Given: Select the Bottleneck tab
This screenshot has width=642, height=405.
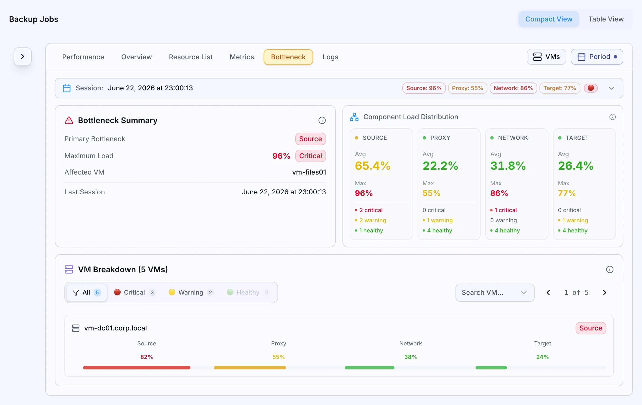Looking at the screenshot, I should (x=288, y=57).
